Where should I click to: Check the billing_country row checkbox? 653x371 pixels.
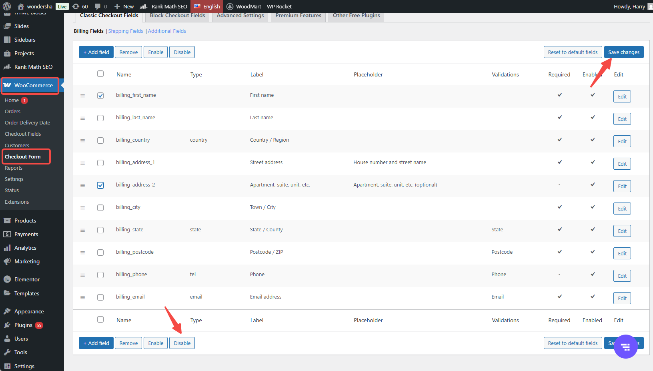100,140
